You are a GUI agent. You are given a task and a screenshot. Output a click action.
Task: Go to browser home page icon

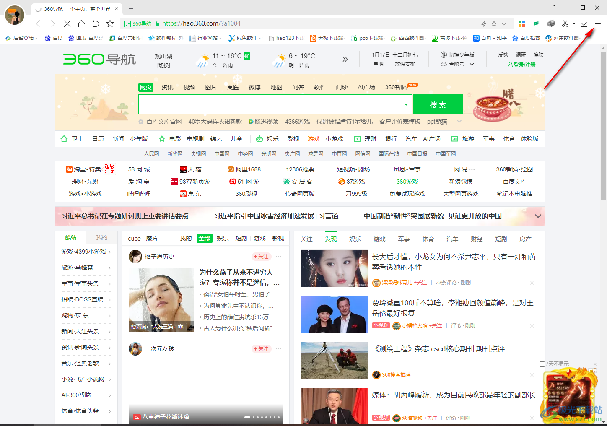[x=81, y=23]
